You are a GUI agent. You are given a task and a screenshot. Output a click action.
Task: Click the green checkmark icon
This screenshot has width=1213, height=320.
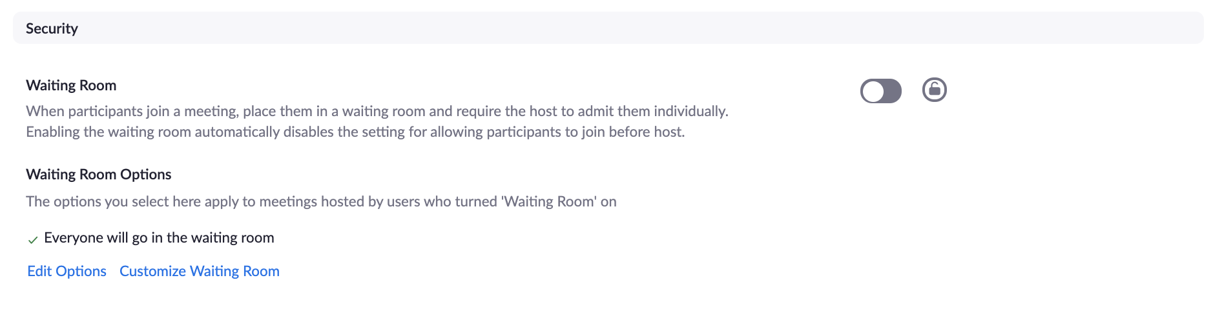(x=33, y=240)
